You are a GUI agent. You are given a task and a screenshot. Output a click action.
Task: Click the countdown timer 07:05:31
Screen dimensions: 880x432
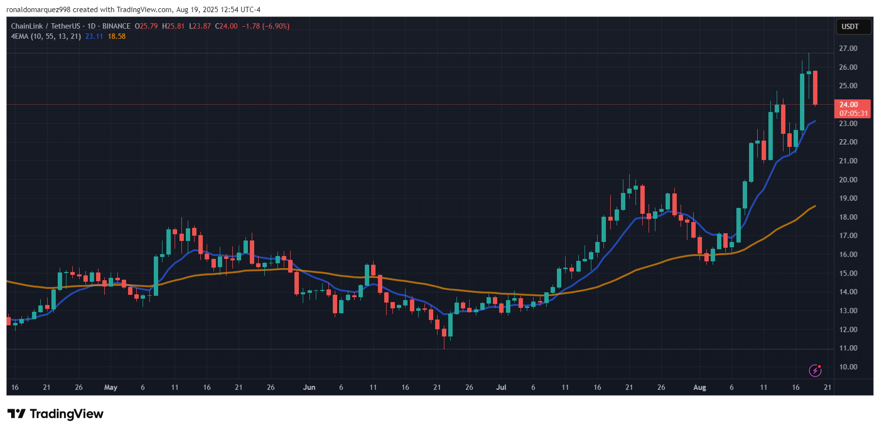(854, 113)
